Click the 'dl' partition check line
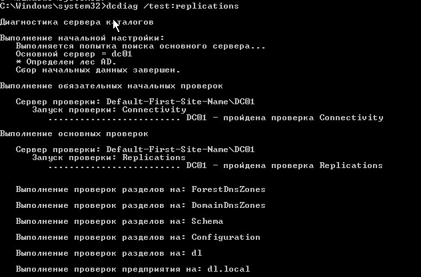 109,253
